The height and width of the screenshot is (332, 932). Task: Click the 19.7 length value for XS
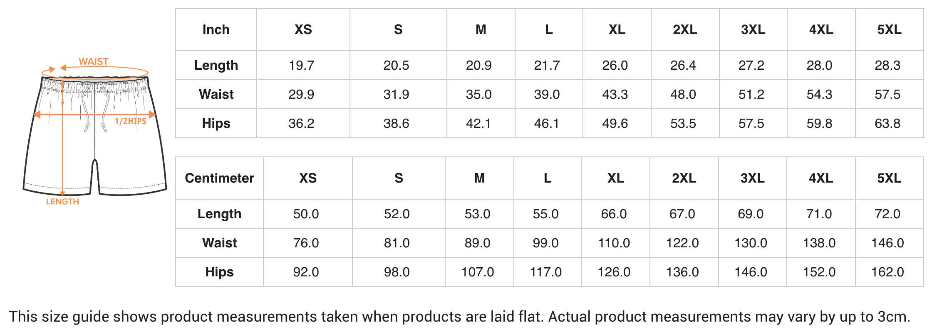pyautogui.click(x=302, y=65)
